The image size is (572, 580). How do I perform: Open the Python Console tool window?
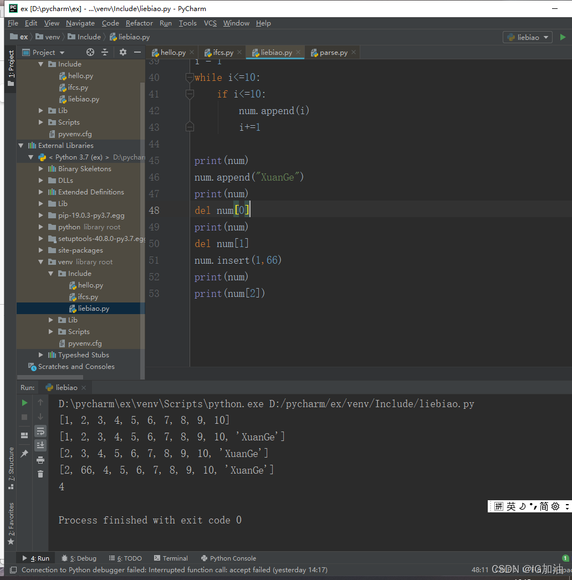228,558
